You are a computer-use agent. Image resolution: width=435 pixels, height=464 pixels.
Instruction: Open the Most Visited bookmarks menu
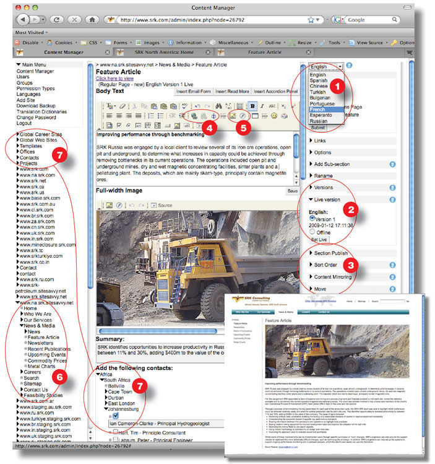click(x=32, y=33)
